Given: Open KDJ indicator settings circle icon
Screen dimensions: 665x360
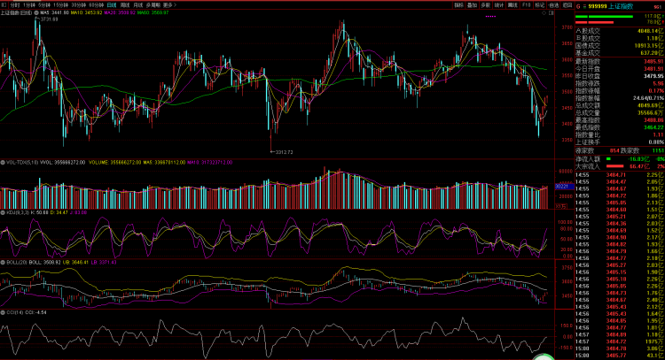Looking at the screenshot, I should point(3,212).
